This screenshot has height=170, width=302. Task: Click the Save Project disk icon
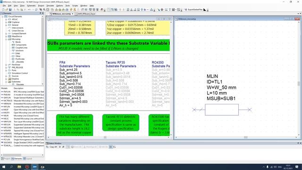tap(10, 9)
